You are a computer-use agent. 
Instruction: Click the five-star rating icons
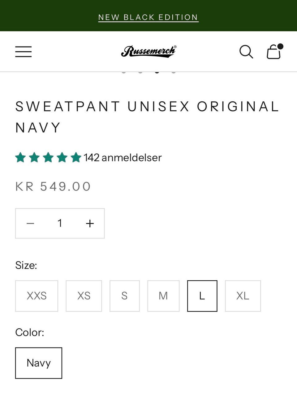(48, 157)
